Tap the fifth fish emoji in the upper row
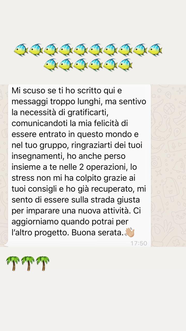Screen dimensions: 186x331 tap(81, 50)
